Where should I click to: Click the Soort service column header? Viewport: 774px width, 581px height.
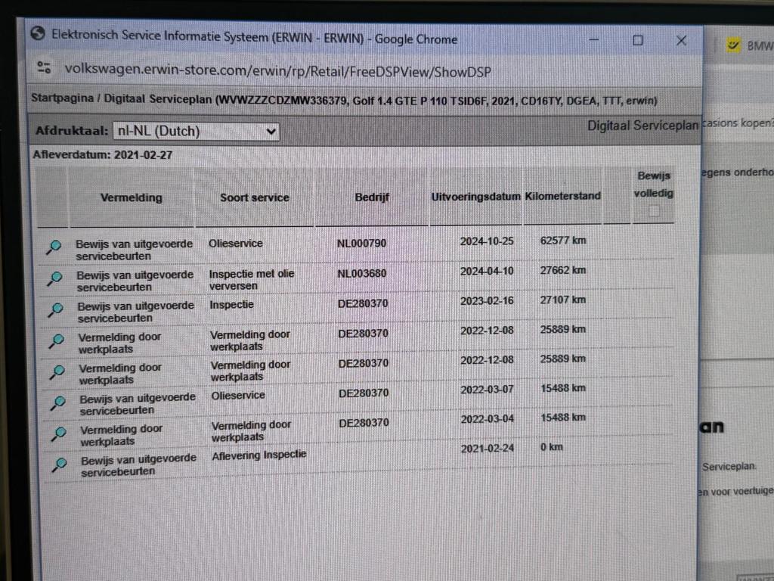click(x=254, y=197)
